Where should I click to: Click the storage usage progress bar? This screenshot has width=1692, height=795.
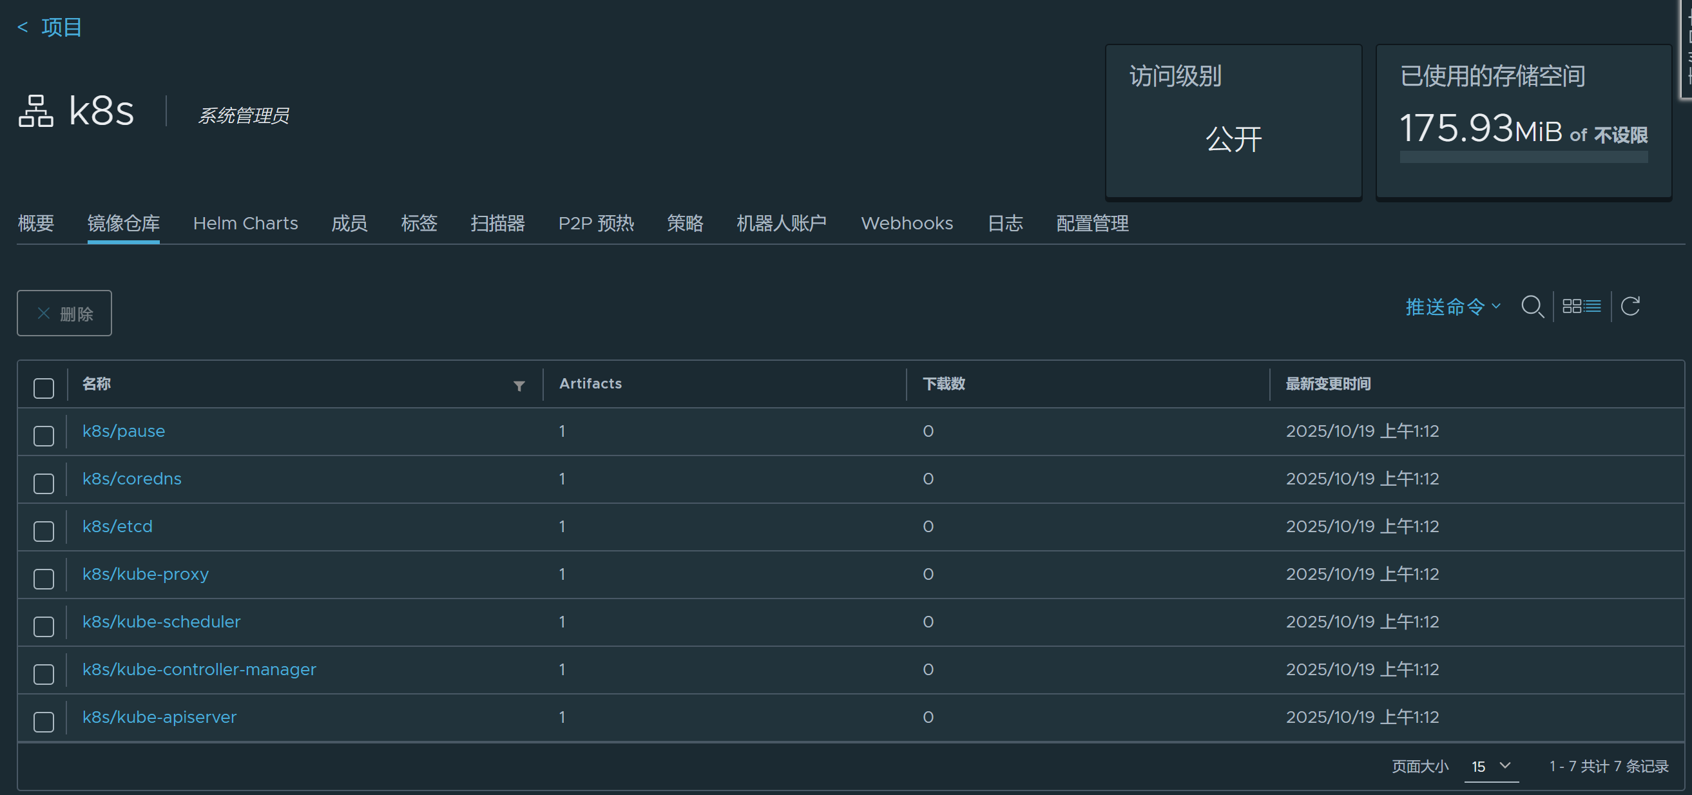click(x=1523, y=157)
